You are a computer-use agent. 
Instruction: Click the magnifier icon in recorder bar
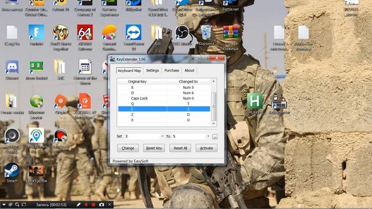(x=17, y=204)
